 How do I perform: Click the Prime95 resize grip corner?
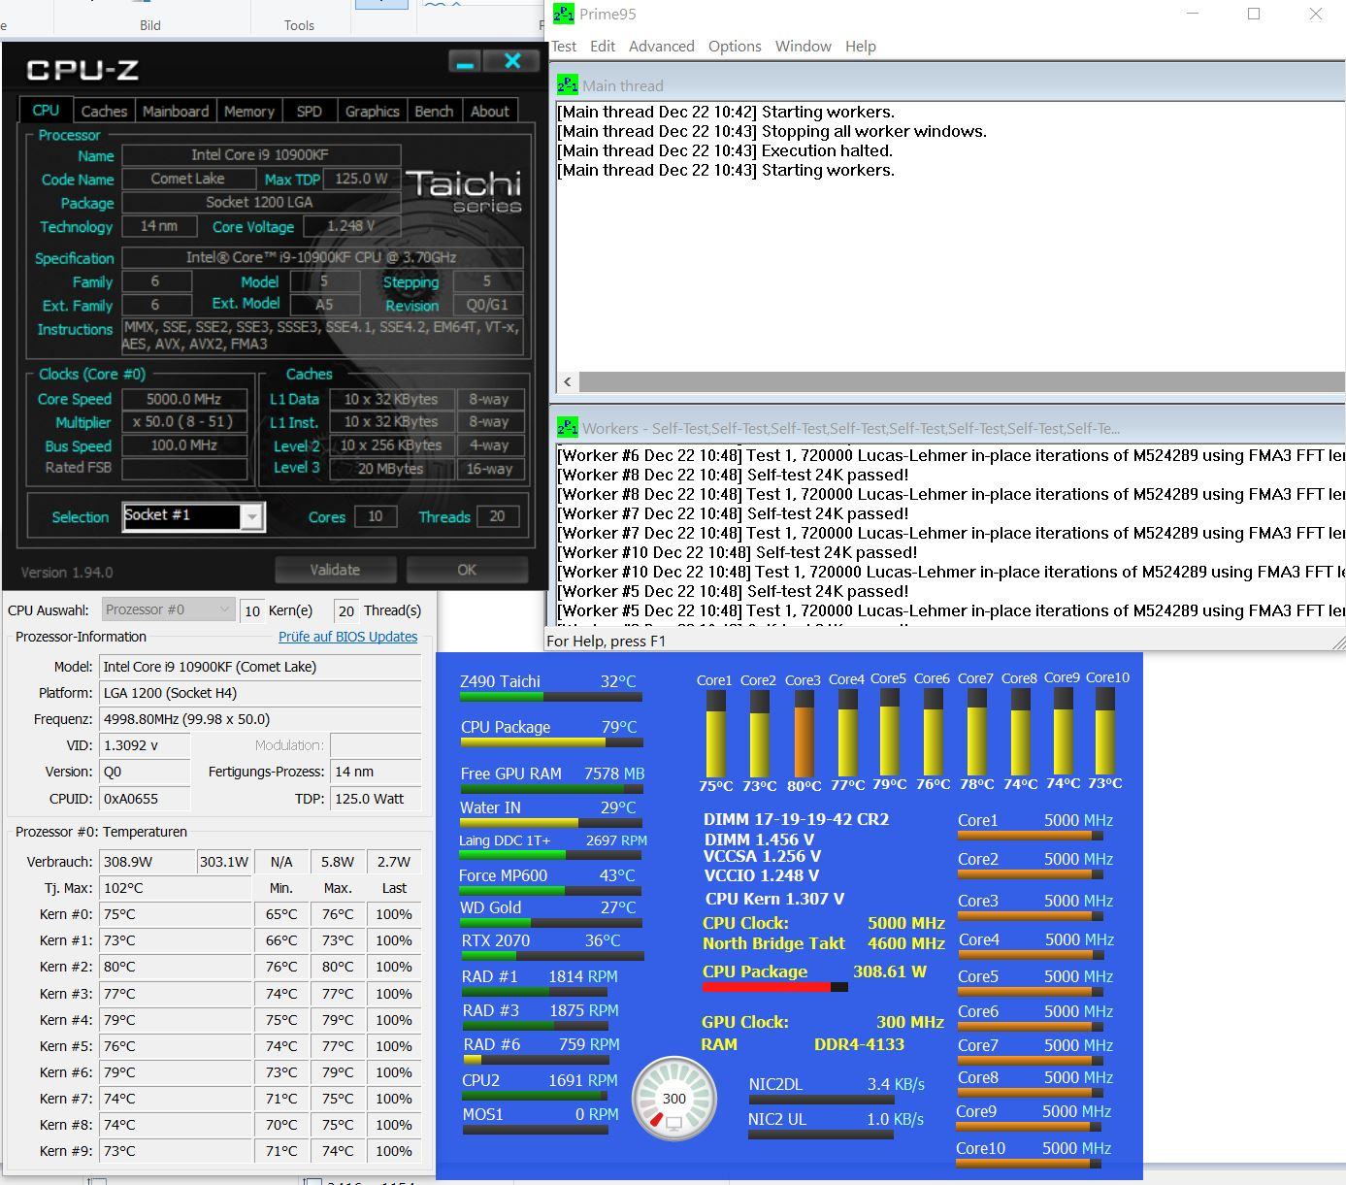point(1338,642)
